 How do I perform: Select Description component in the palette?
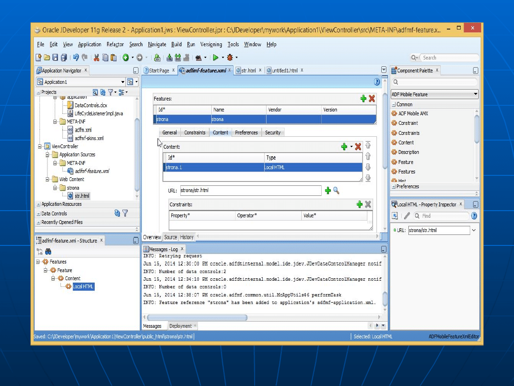click(x=408, y=152)
